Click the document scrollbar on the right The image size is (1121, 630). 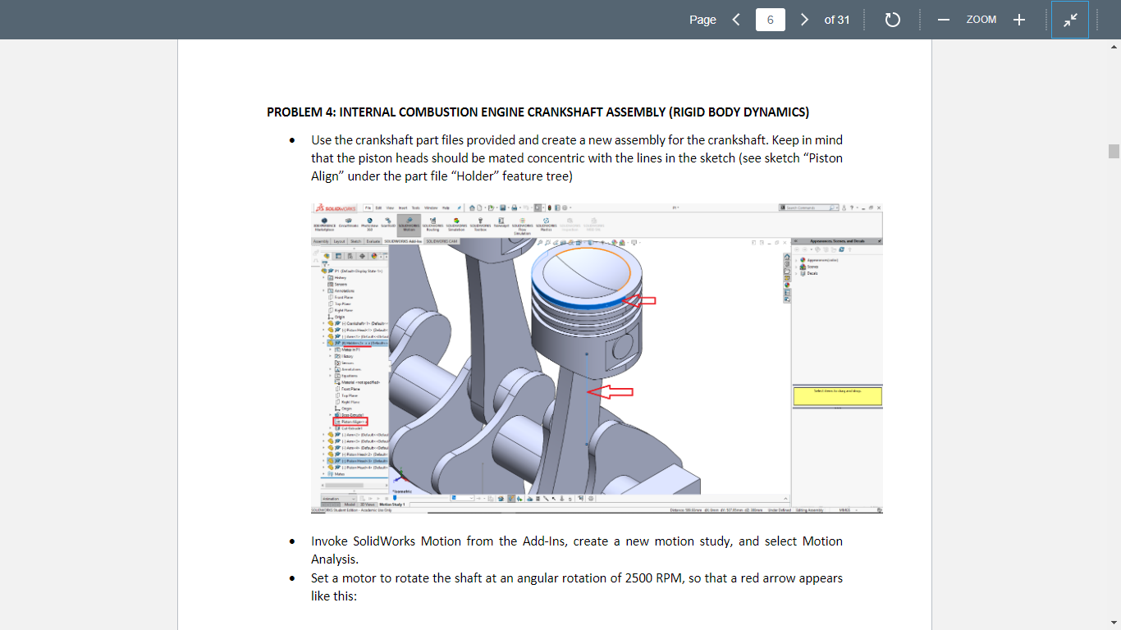click(1113, 151)
